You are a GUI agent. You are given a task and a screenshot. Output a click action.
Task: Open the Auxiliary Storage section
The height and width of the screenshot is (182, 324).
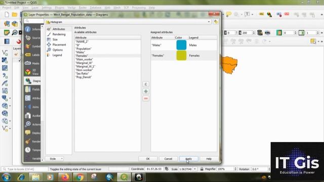pos(32,116)
